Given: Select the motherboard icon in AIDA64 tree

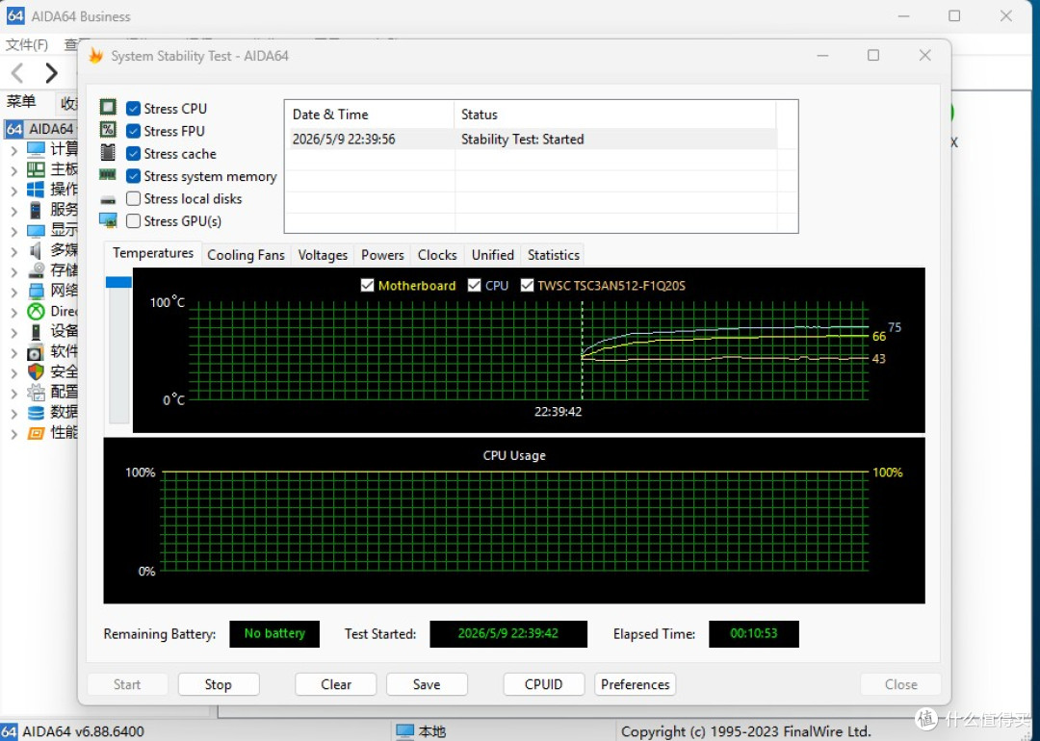Looking at the screenshot, I should tap(36, 169).
